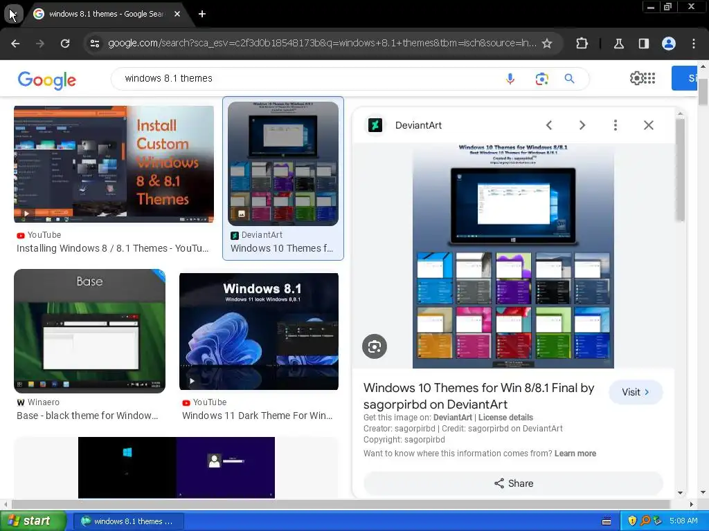709x531 pixels.
Task: Open Install Custom Windows 8 & 8.1 Themes thumbnail
Action: 114,164
